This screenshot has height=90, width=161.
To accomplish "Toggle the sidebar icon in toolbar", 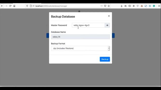I will [130, 6].
